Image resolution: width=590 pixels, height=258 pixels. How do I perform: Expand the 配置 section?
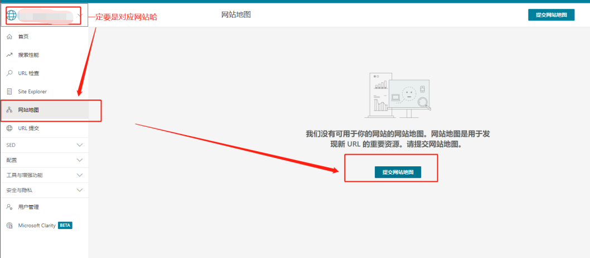point(80,160)
